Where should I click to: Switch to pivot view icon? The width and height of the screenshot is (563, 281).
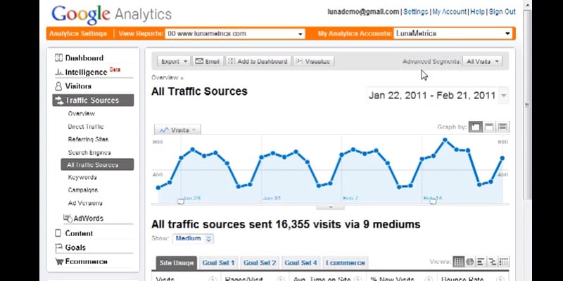coord(504,261)
